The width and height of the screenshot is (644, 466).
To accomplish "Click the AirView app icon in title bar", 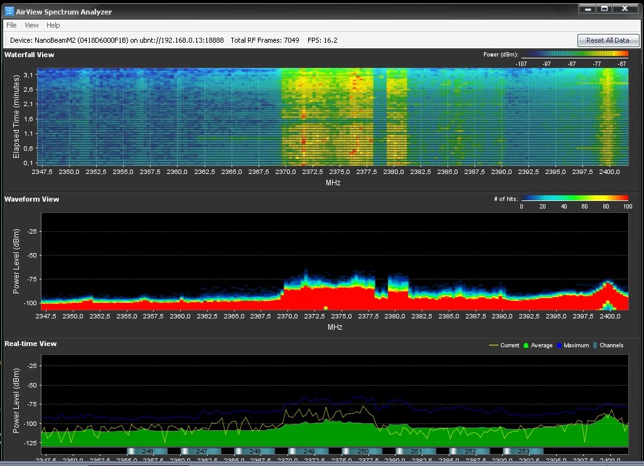I will coord(11,11).
